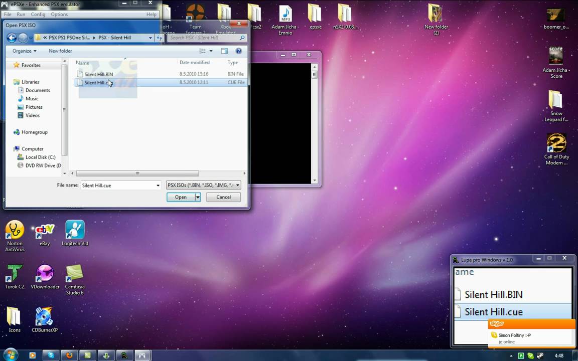Open the PSX ISOs file type dropdown

point(204,185)
